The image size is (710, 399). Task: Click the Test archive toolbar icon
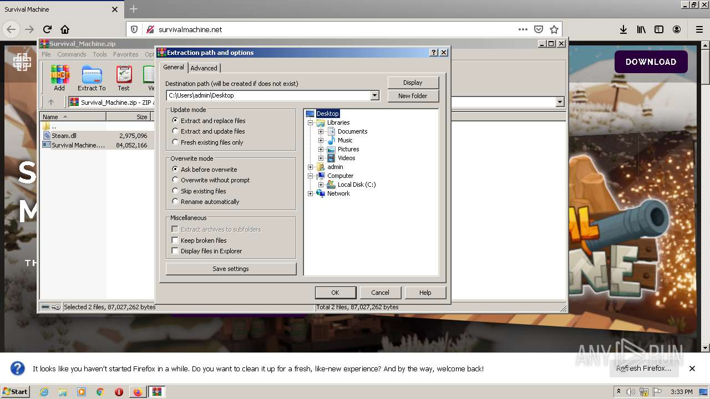point(124,78)
